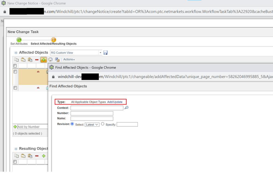Click into Revision Specify text field
Viewport: 273px width, 173px height.
coord(127,124)
